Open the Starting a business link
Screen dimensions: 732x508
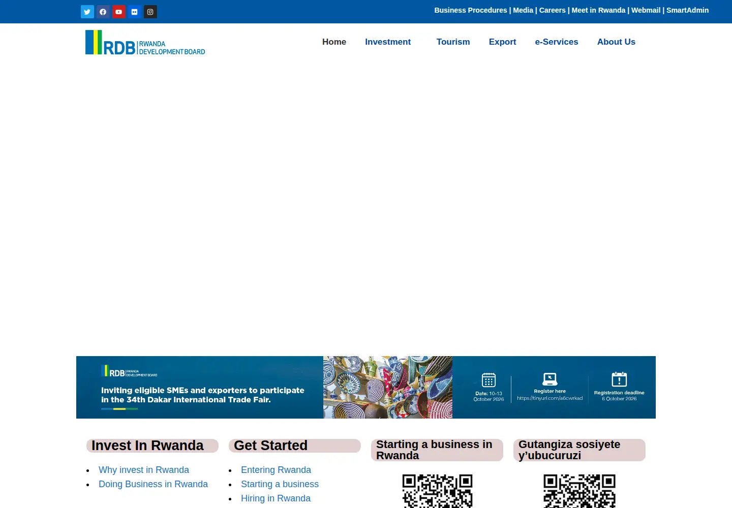[280, 484]
